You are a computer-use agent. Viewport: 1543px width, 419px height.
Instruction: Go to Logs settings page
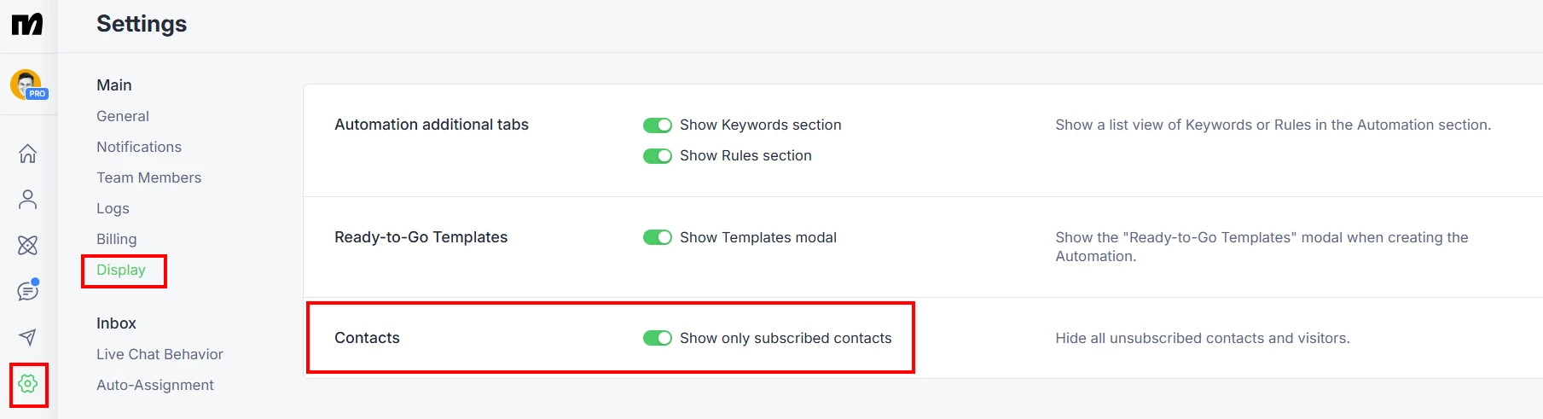113,208
